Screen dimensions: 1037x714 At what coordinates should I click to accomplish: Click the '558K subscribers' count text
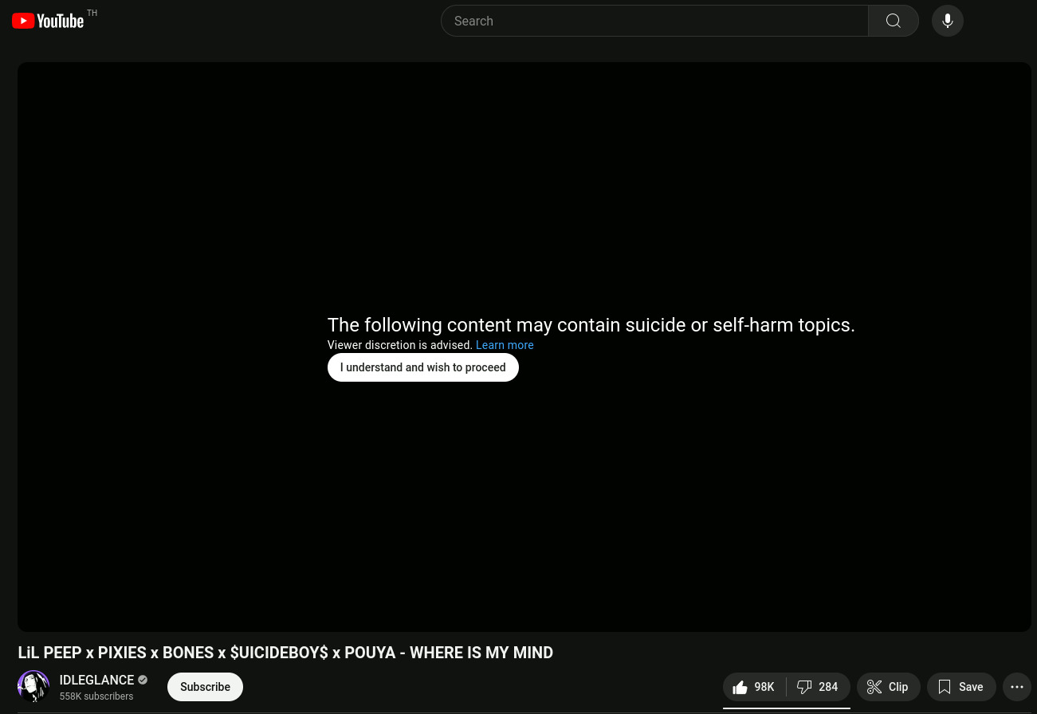point(96,696)
